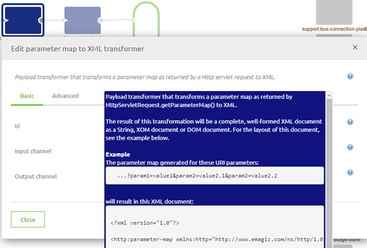Click the 'Example' heading in the tooltip

click(118, 155)
